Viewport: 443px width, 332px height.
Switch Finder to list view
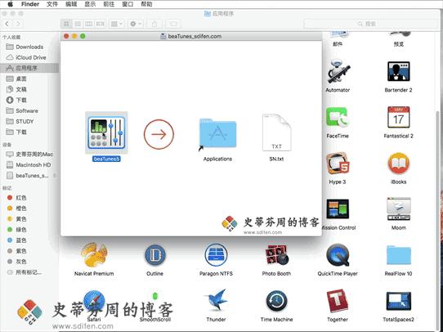click(78, 24)
